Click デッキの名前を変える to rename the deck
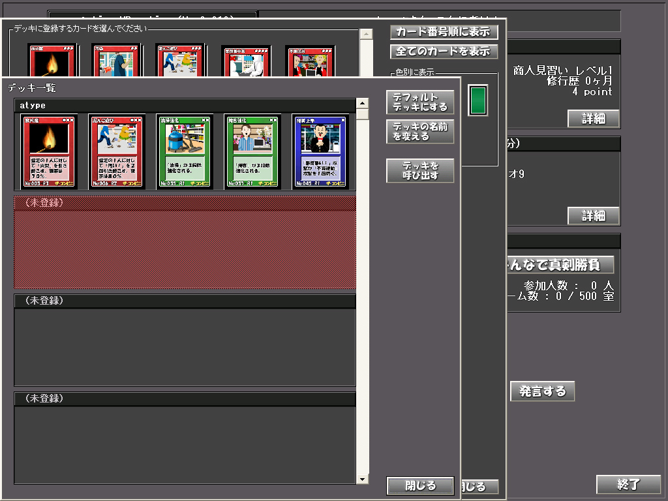Image resolution: width=668 pixels, height=501 pixels. (x=420, y=132)
